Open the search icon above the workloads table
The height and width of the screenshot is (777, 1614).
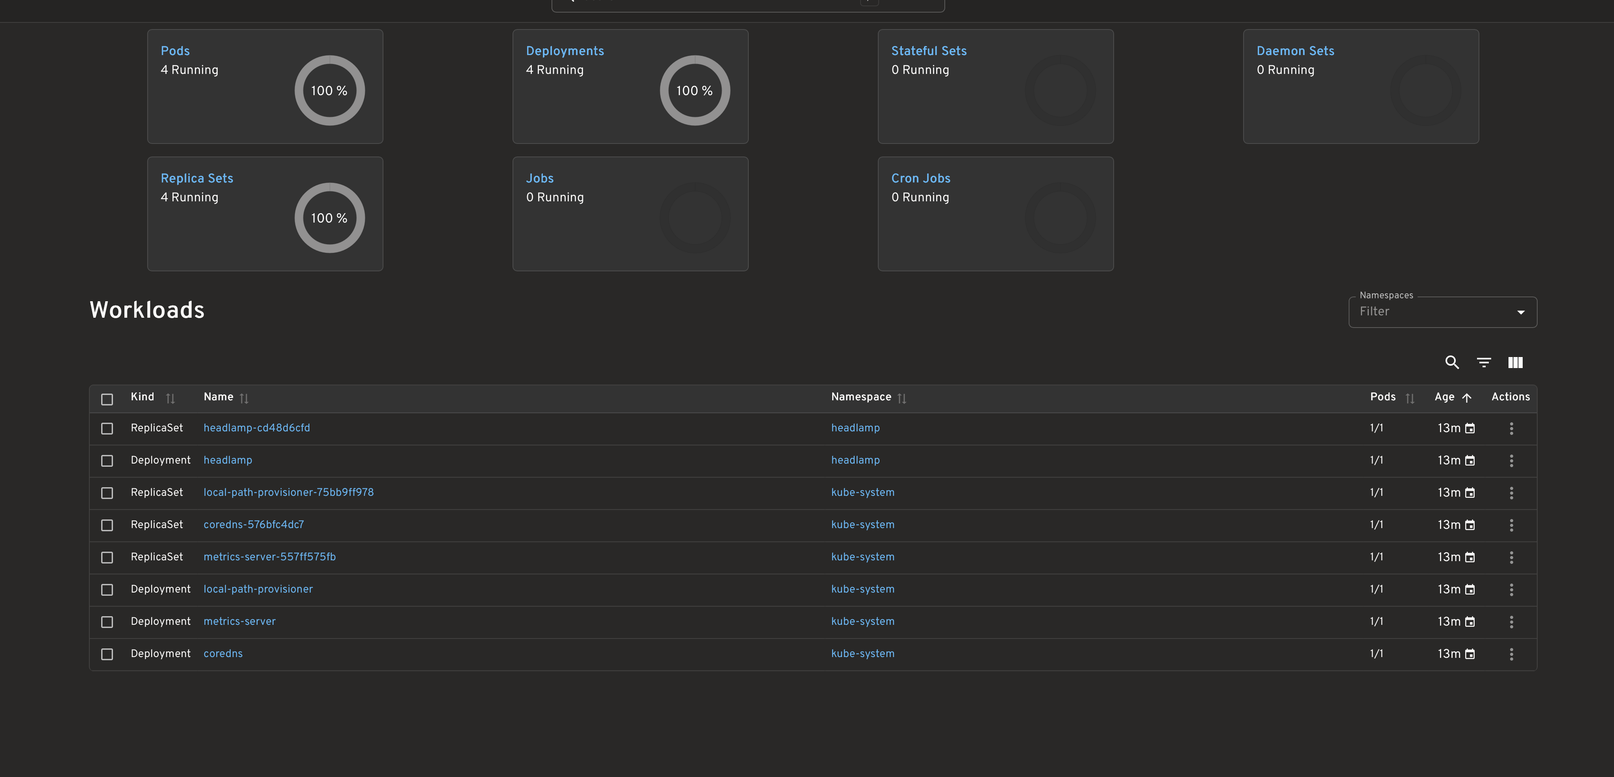tap(1452, 362)
